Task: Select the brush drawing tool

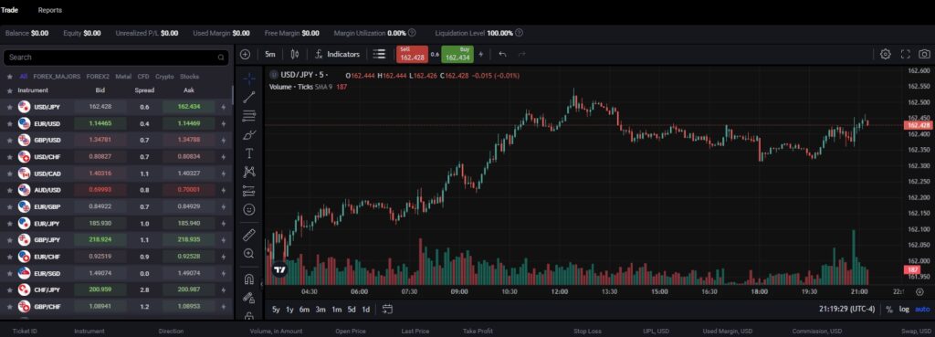Action: pyautogui.click(x=249, y=135)
